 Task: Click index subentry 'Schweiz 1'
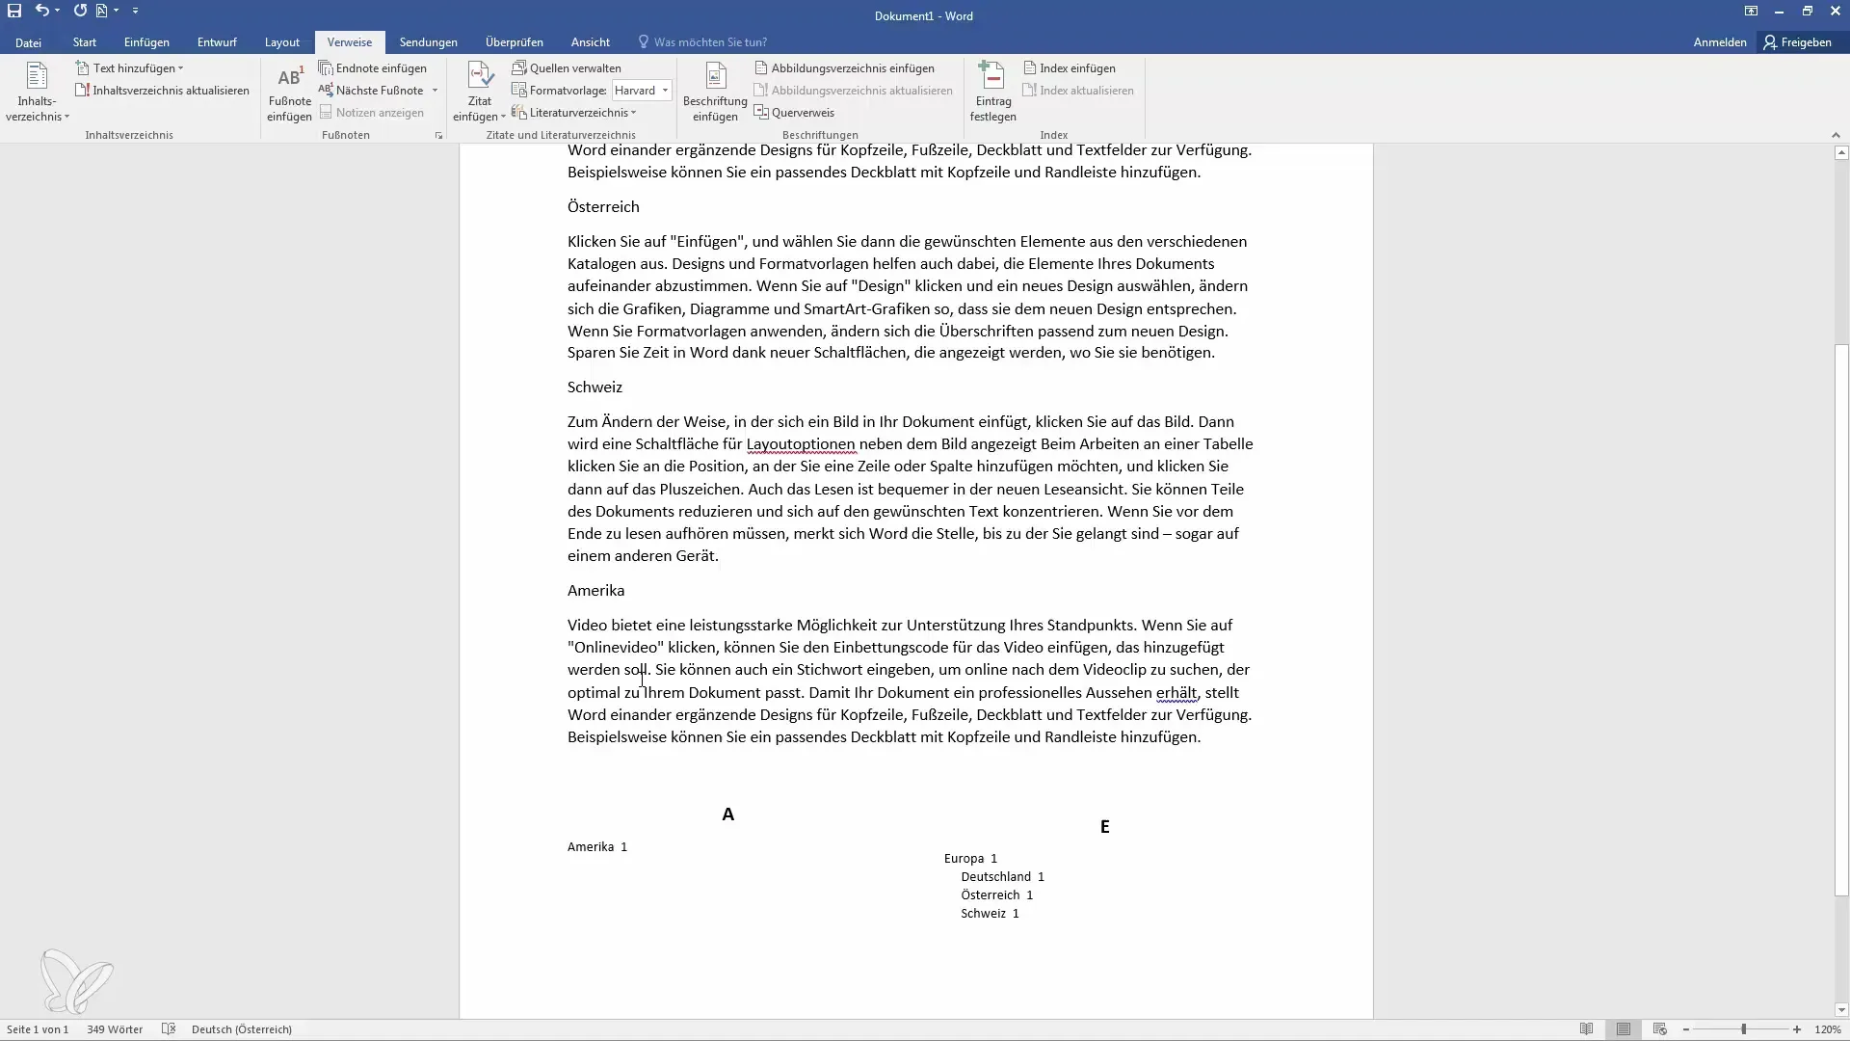[x=990, y=913]
